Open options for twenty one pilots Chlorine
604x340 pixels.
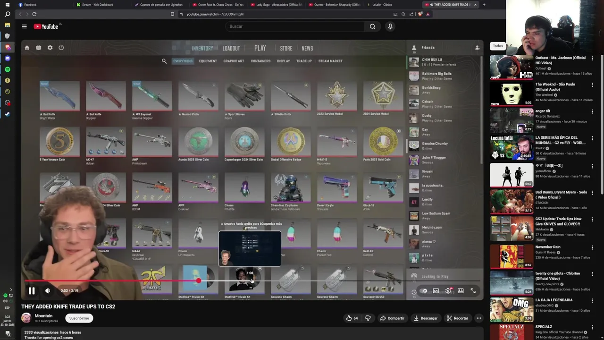592,274
